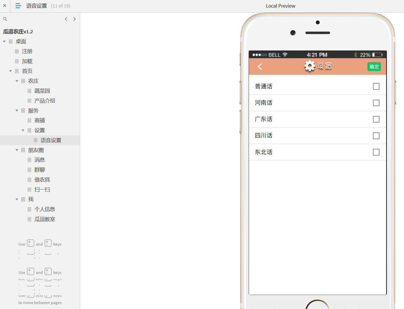
Task: Select the 语音设置 page in sitemap
Action: click(x=51, y=140)
